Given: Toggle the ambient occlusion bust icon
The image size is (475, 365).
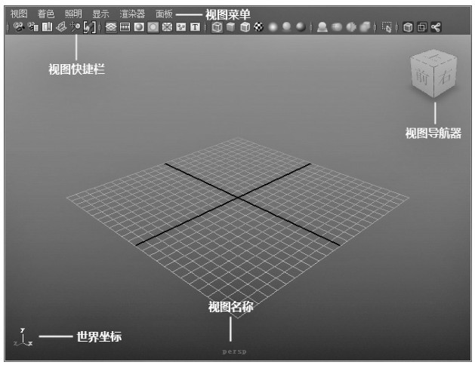Looking at the screenshot, I should tap(322, 27).
